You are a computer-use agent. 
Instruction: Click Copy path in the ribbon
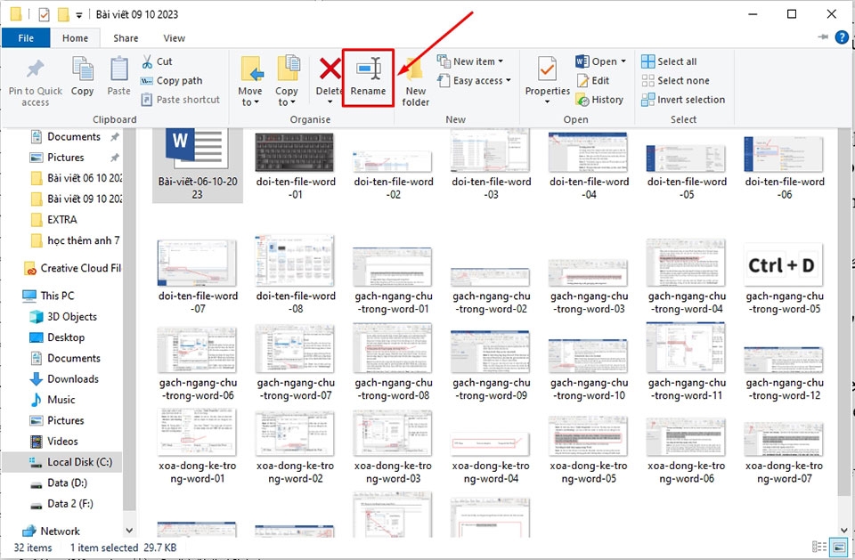[x=172, y=81]
